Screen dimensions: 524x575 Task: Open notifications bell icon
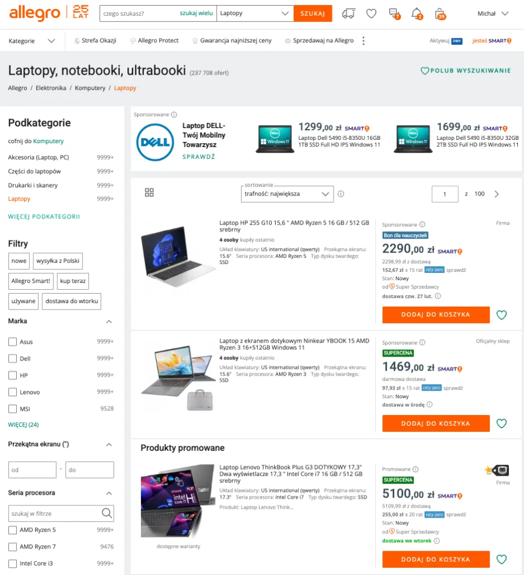pyautogui.click(x=417, y=13)
